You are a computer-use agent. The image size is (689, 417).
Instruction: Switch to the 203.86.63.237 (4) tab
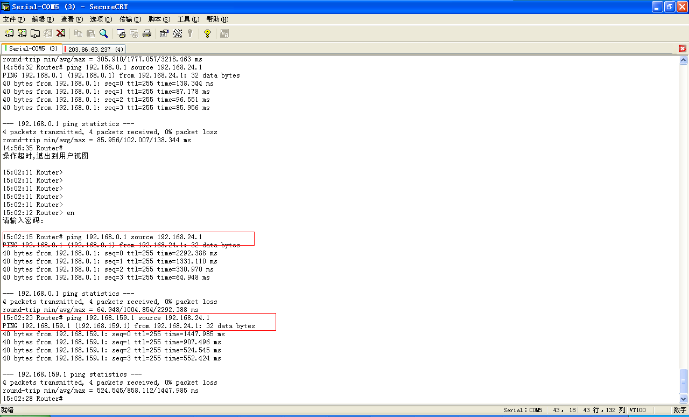[95, 49]
